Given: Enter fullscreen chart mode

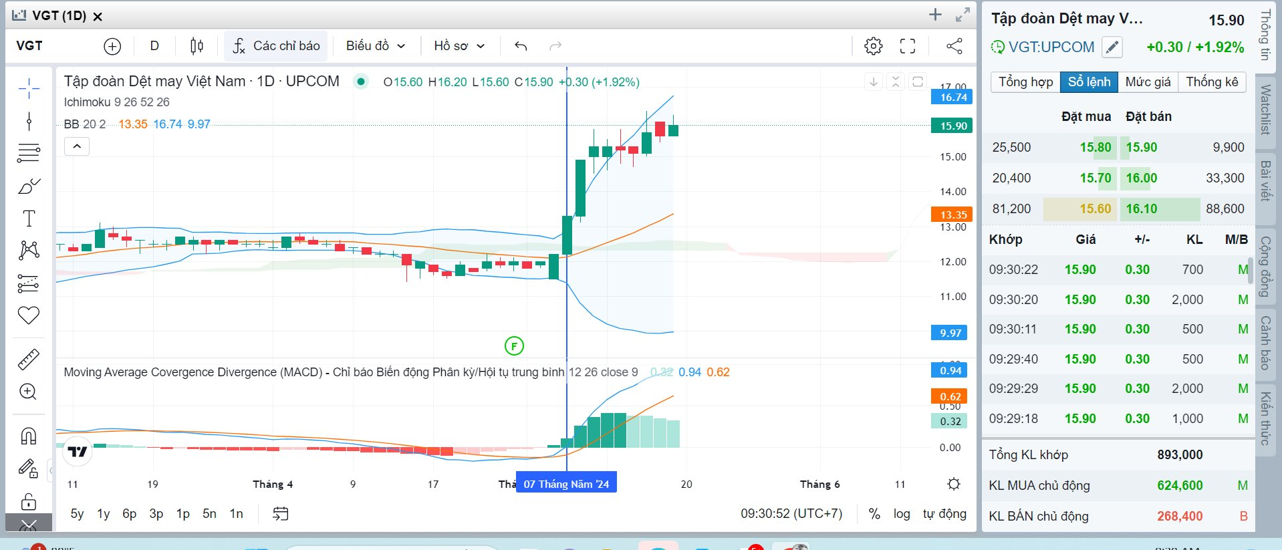Looking at the screenshot, I should pos(908,46).
